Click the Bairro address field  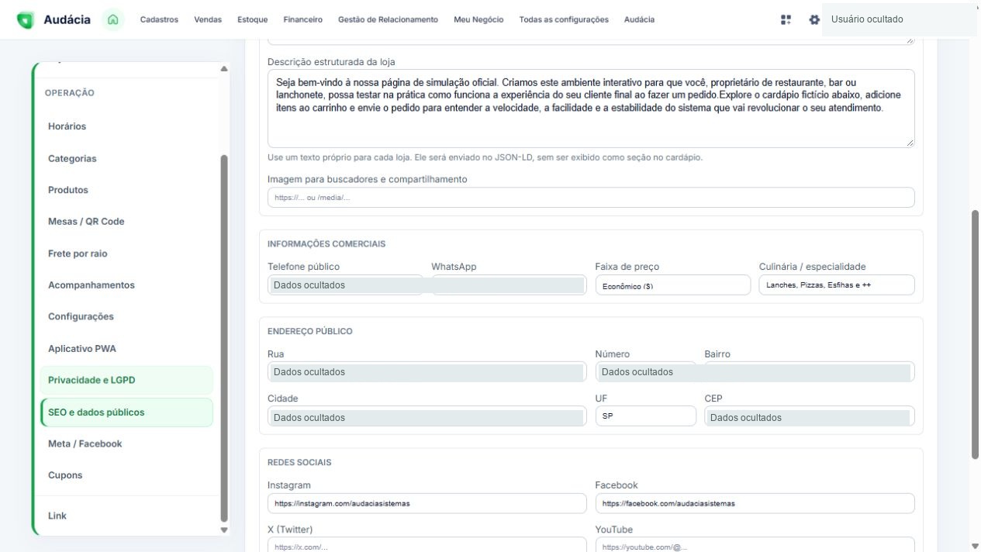[810, 372]
